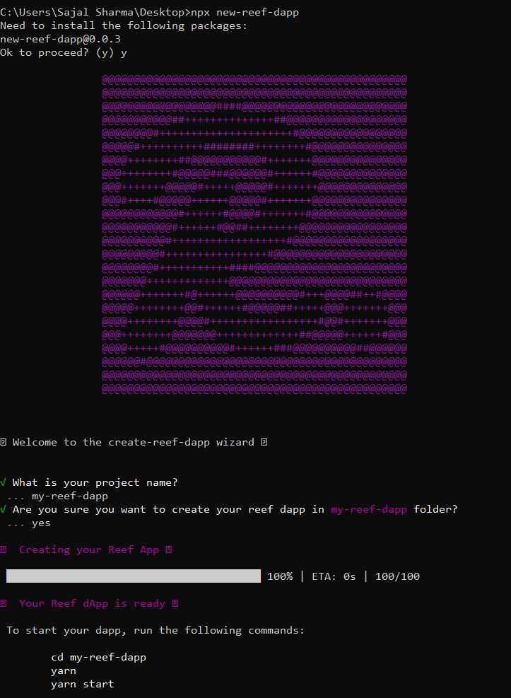Click green checkmark beside project name question

pos(3,482)
